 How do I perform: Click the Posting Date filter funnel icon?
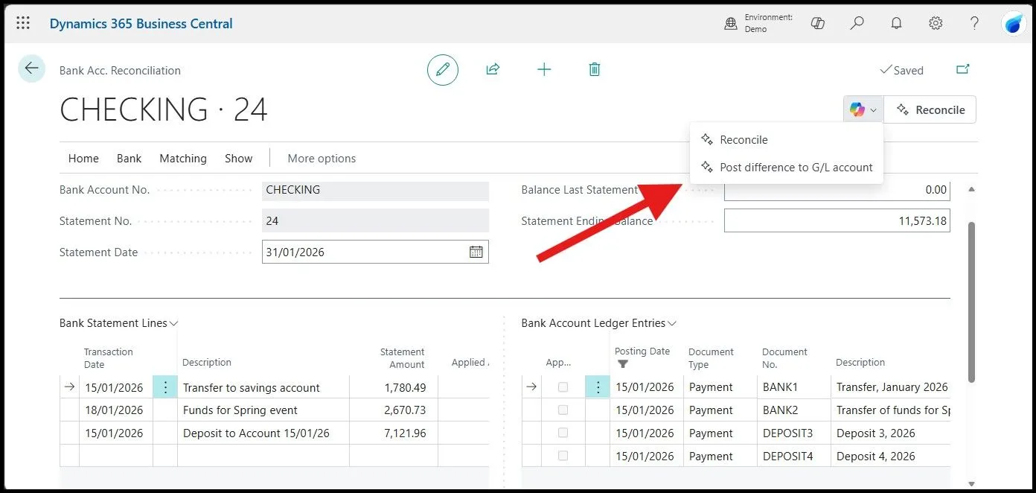click(x=623, y=364)
